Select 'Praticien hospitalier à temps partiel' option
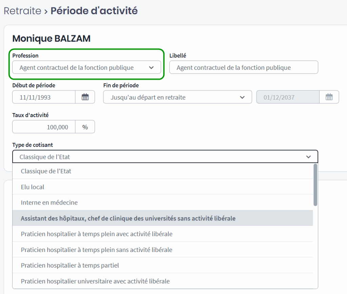 70,266
